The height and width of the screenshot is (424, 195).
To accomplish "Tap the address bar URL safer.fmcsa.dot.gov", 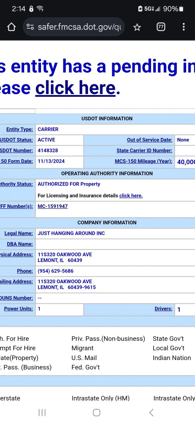I will [x=79, y=27].
